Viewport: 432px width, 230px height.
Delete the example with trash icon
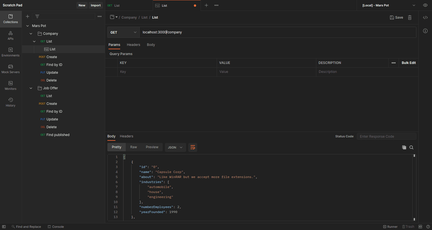[410, 17]
